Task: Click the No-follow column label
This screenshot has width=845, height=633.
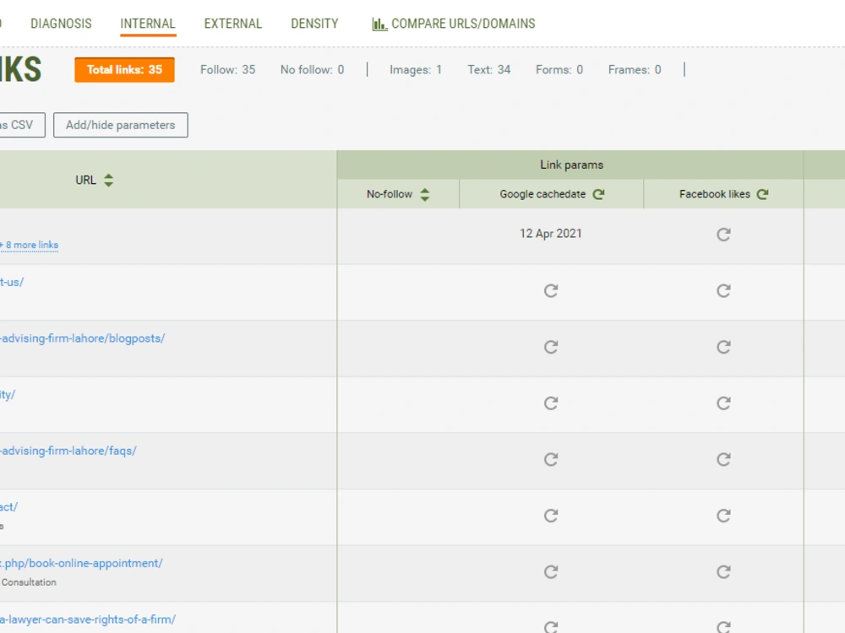Action: [390, 194]
